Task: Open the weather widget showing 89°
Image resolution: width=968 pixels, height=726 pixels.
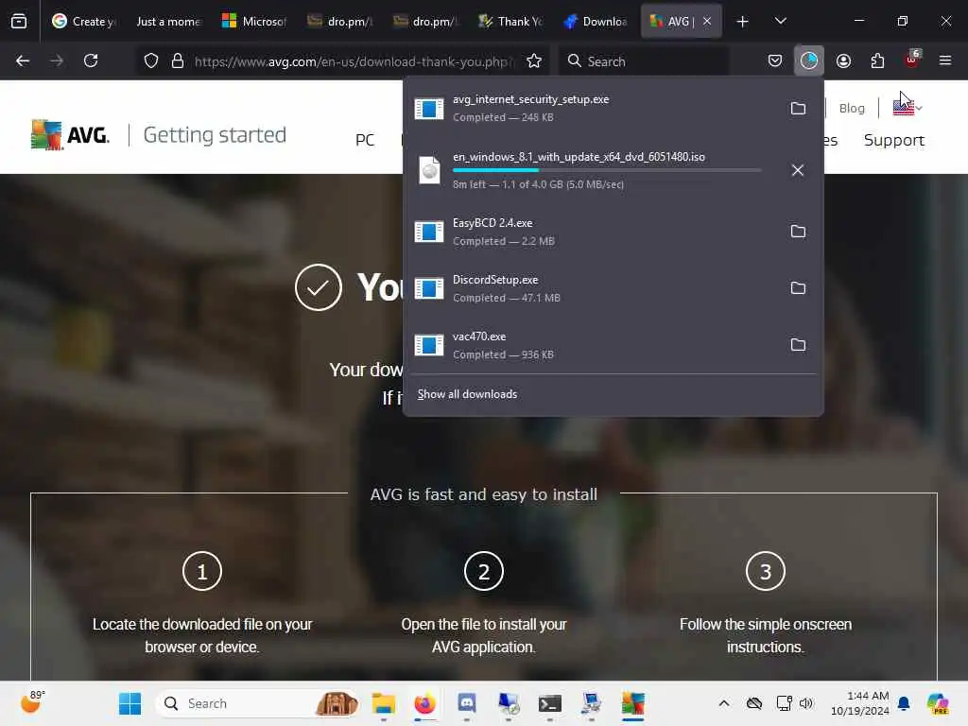Action: pyautogui.click(x=33, y=702)
